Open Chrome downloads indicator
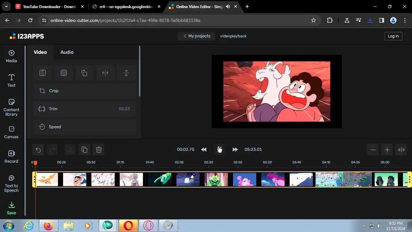The image size is (412, 232). coord(370,20)
